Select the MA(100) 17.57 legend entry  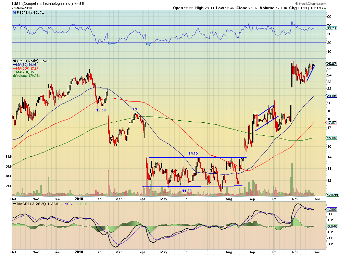click(27, 69)
